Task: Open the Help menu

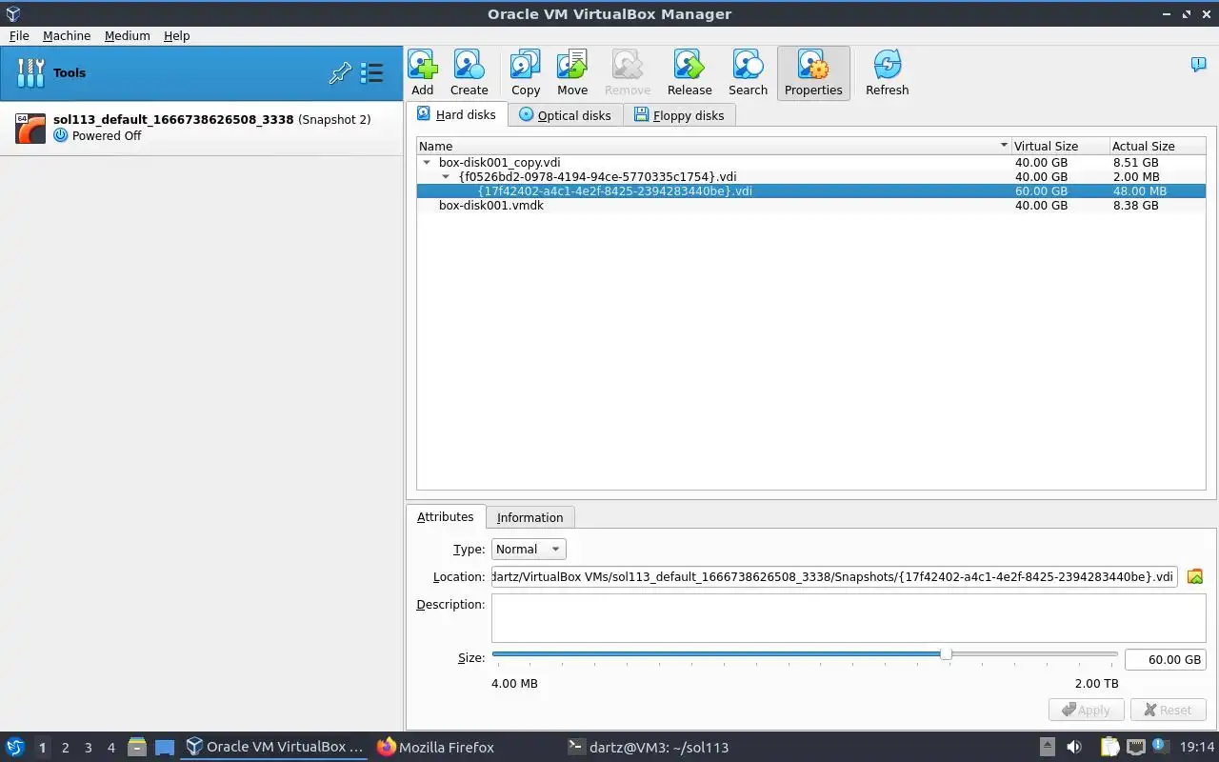Action: 176,35
